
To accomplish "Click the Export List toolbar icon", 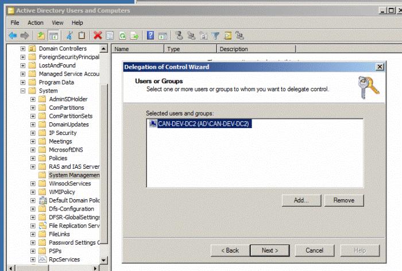I will pyautogui.click(x=134, y=36).
